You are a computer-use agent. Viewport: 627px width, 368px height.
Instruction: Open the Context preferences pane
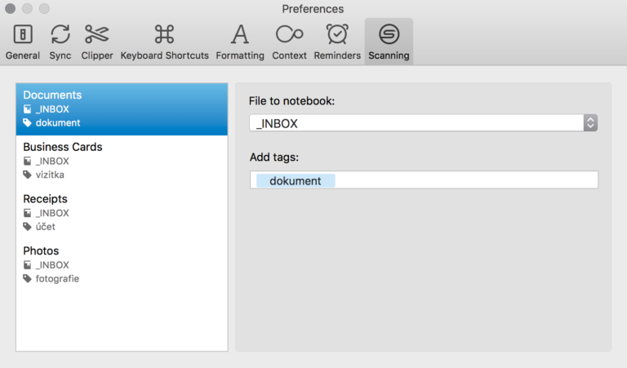(289, 42)
